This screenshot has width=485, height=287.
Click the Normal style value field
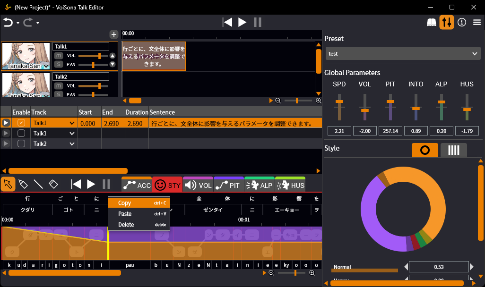[439, 267]
